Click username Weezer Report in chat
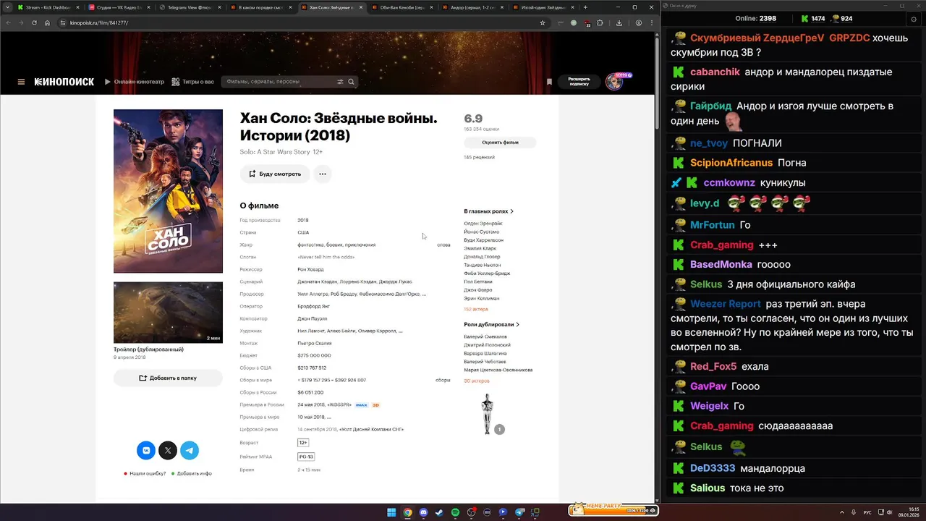 coord(725,304)
